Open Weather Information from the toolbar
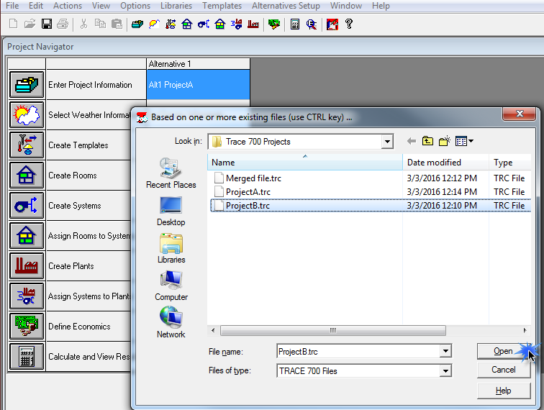Screen dimensions: 544x410 point(154,24)
